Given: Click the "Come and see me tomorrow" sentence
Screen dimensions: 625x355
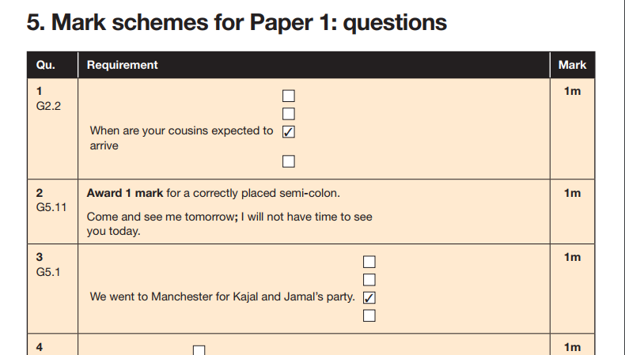Looking at the screenshot, I should (x=229, y=217).
